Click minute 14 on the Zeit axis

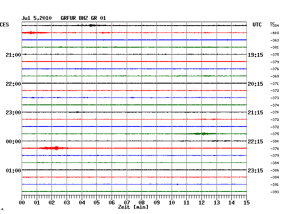click(231, 203)
